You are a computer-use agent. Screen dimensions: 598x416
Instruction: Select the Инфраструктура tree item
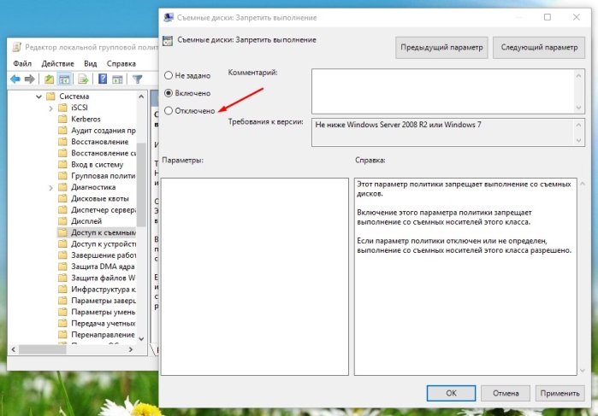click(103, 289)
